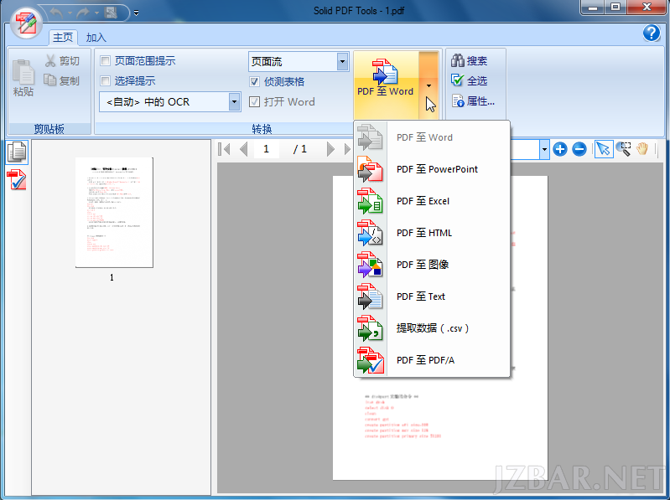Screen dimensions: 670x500
Task: Click the Copy button
Action: pos(62,80)
